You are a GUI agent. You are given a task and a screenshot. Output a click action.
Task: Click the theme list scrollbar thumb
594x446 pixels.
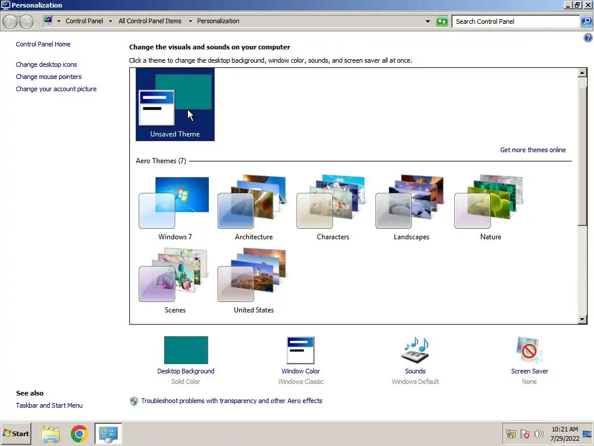582,156
